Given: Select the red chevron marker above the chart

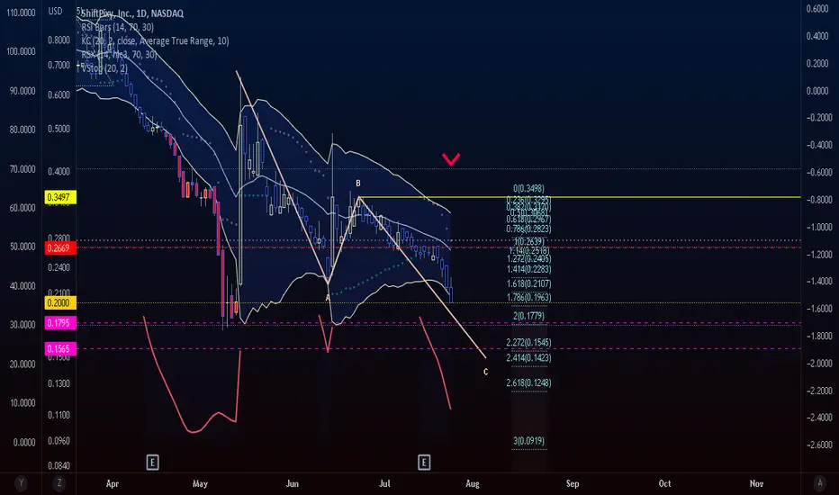Looking at the screenshot, I should [x=451, y=159].
